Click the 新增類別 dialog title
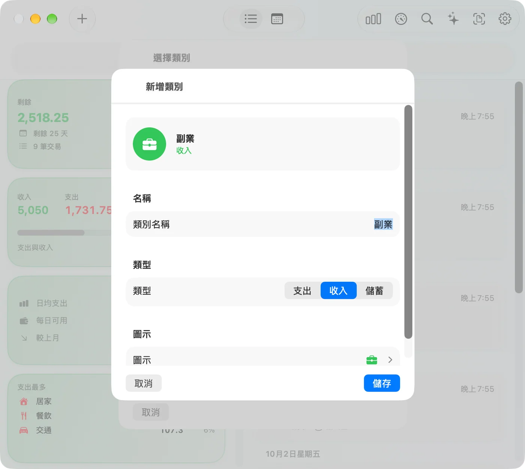This screenshot has height=469, width=525. click(x=164, y=87)
